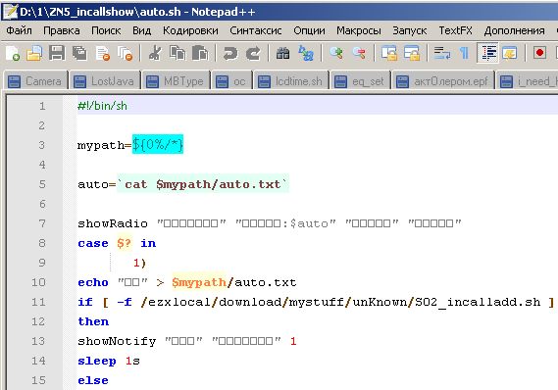The width and height of the screenshot is (558, 390).
Task: Click the 'case' keyword on line 8
Action: (93, 244)
